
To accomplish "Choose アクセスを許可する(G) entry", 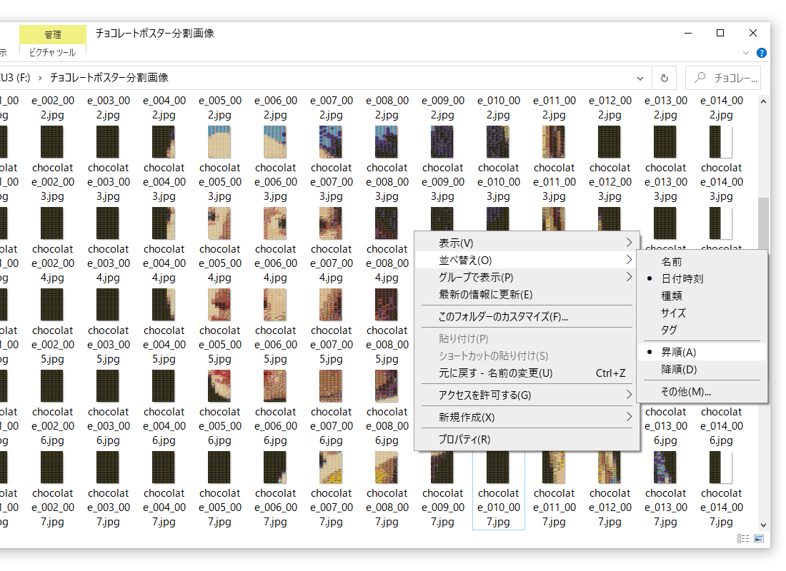I will (527, 395).
